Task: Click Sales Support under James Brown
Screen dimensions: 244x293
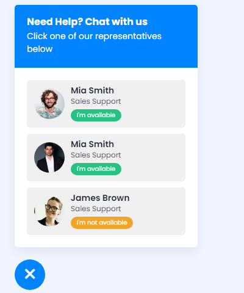Action: click(x=96, y=209)
